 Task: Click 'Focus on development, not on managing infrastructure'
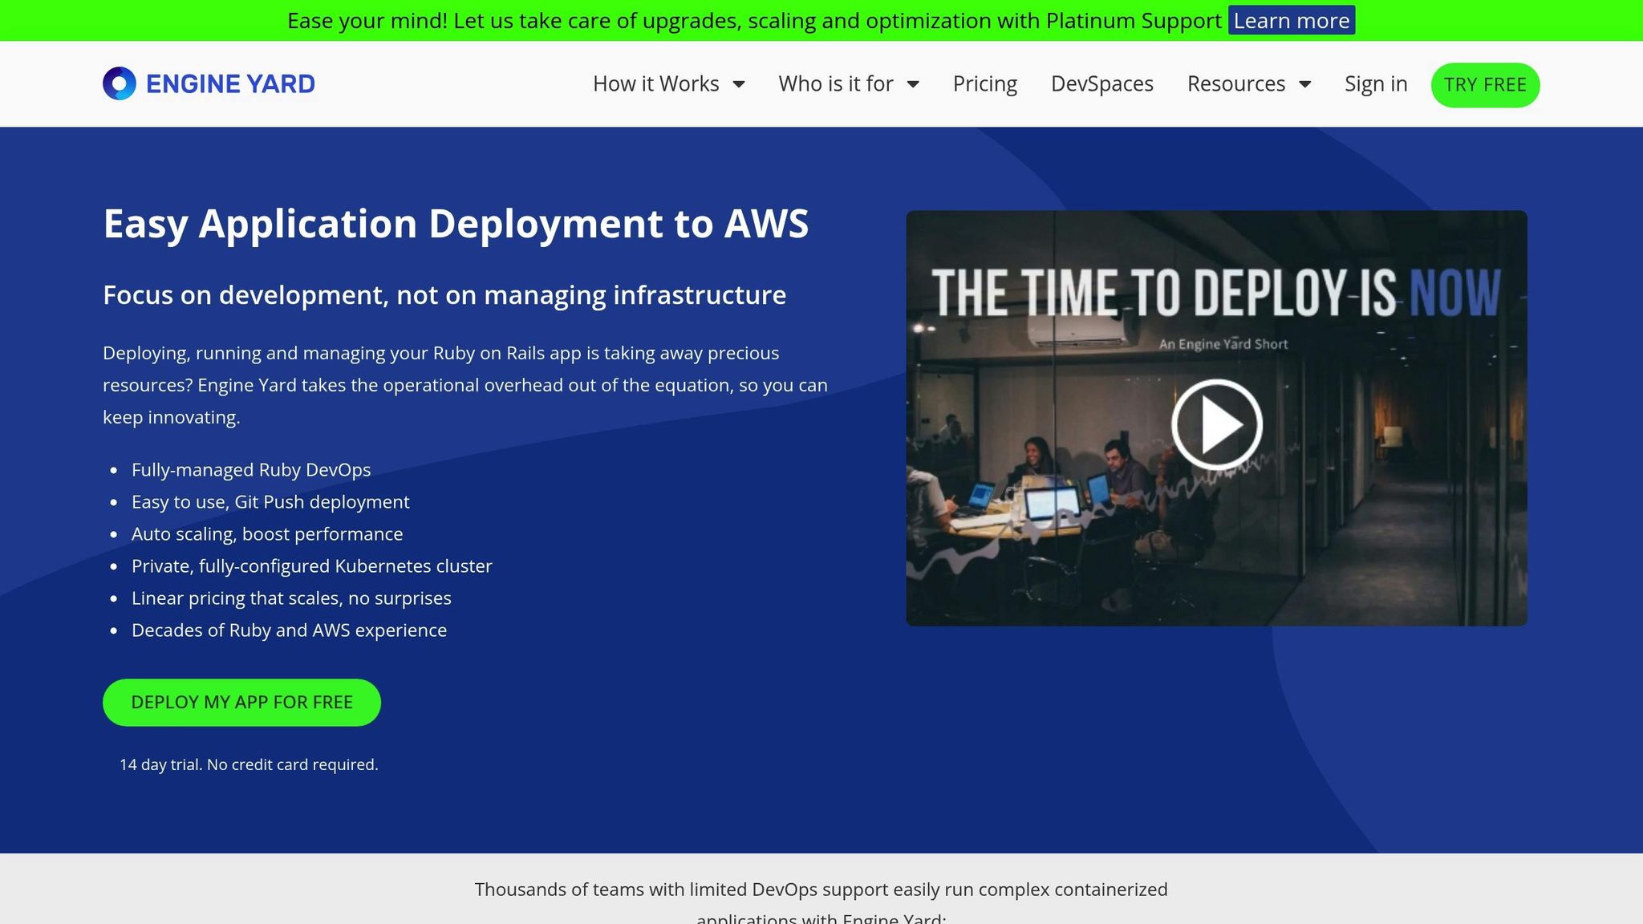click(444, 295)
